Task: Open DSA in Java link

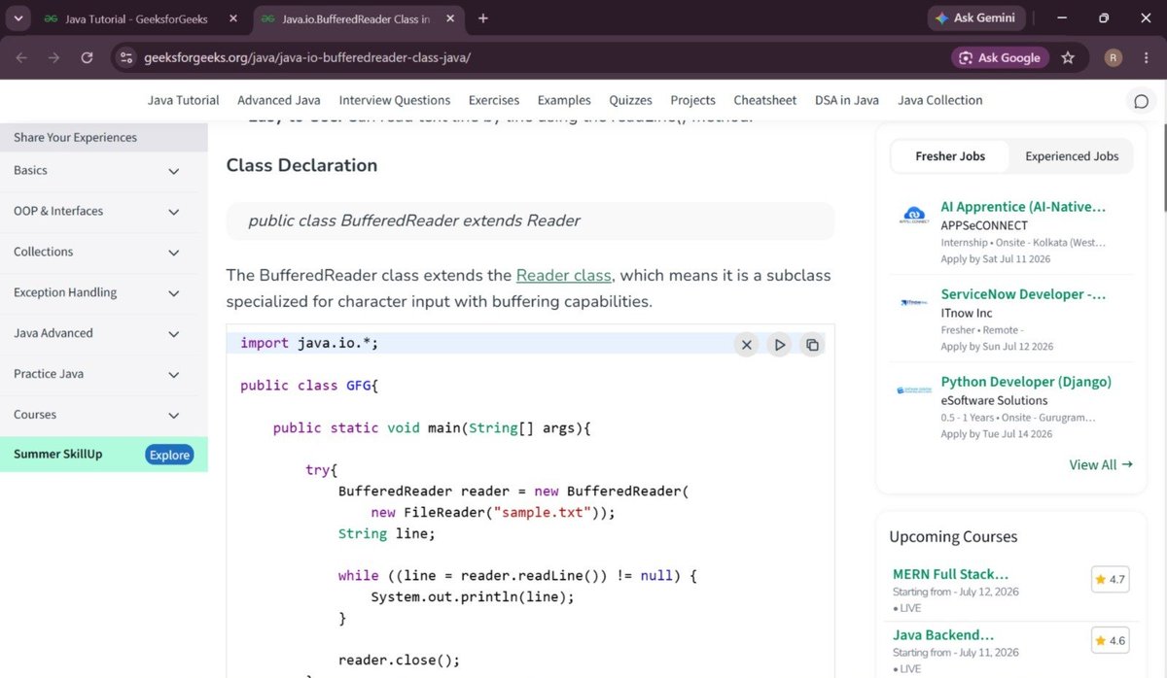Action: [x=847, y=100]
